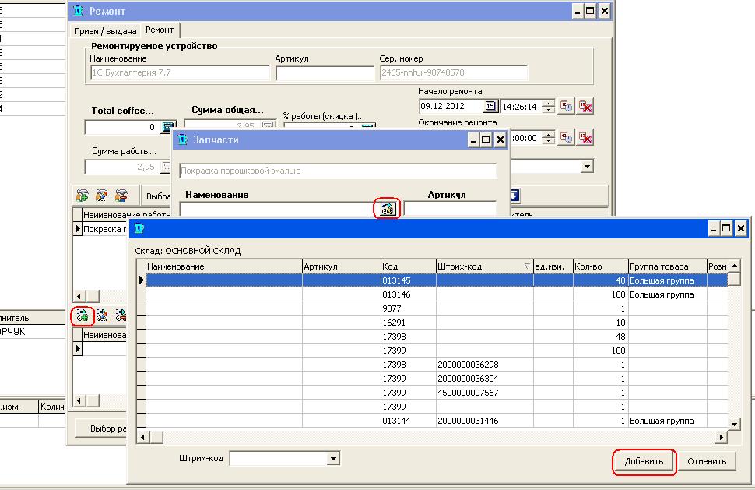Image resolution: width=755 pixels, height=490 pixels.
Task: Click the add work icon in works toolbar
Action: 83,195
